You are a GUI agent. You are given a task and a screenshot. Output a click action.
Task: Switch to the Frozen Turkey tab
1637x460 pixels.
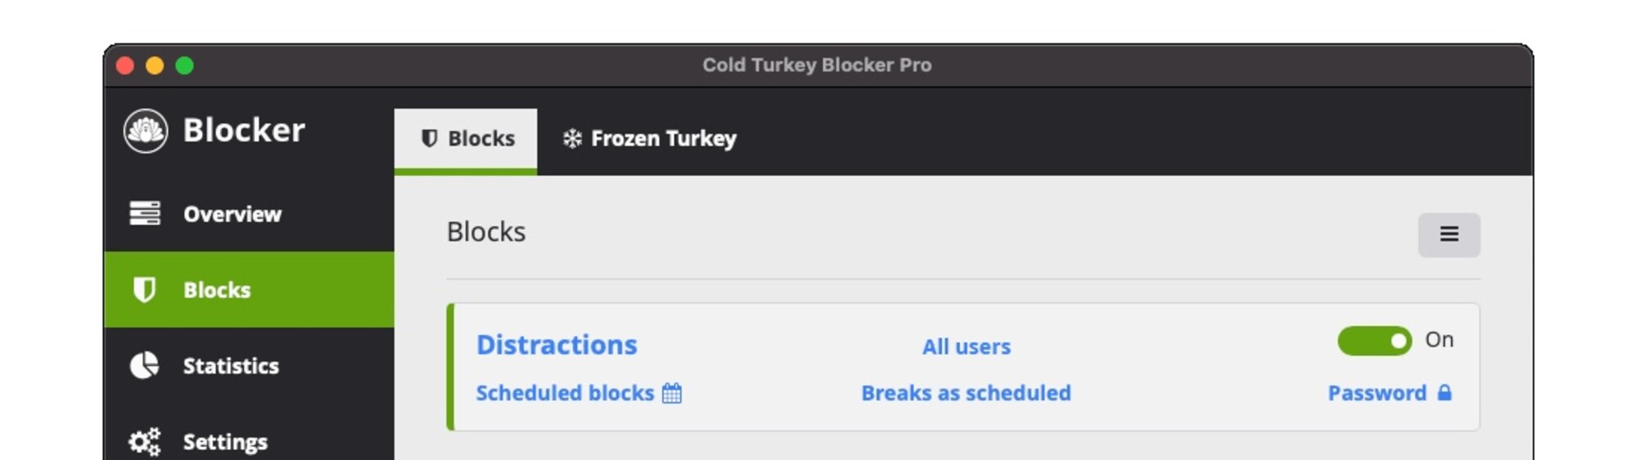[x=650, y=139]
